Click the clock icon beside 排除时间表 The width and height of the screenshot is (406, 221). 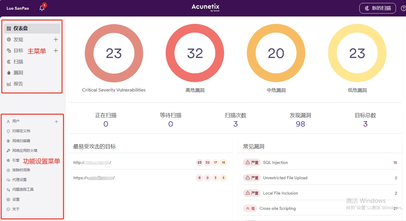tap(8, 170)
